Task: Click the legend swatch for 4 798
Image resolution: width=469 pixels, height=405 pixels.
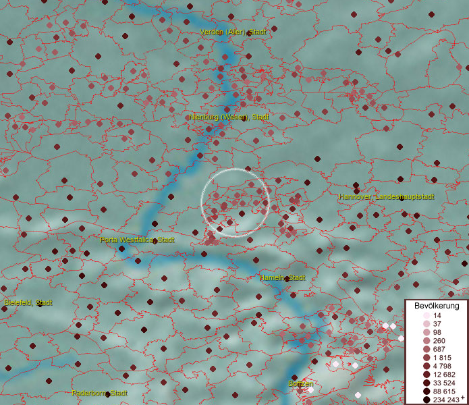Action: click(426, 366)
